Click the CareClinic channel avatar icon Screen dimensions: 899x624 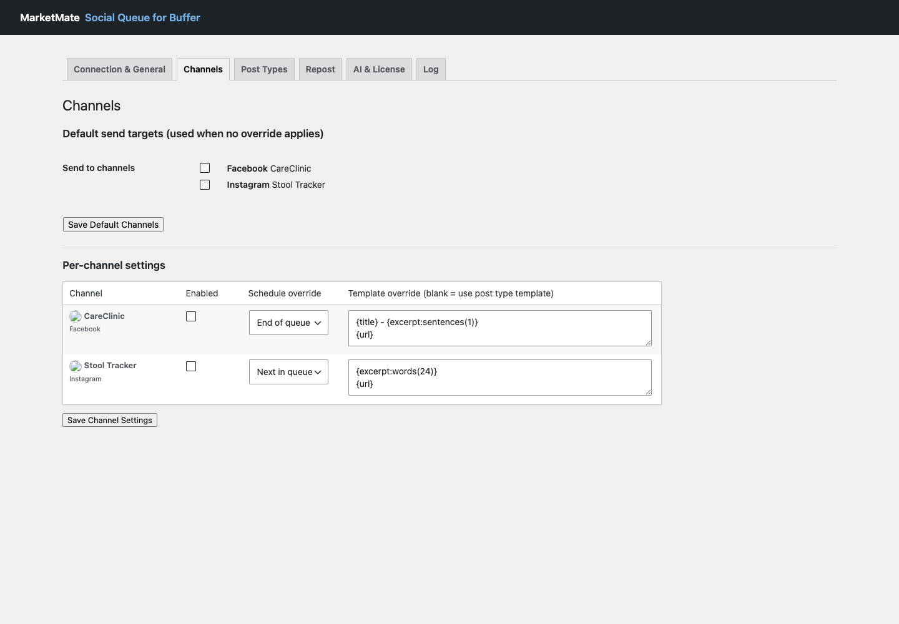tap(76, 316)
